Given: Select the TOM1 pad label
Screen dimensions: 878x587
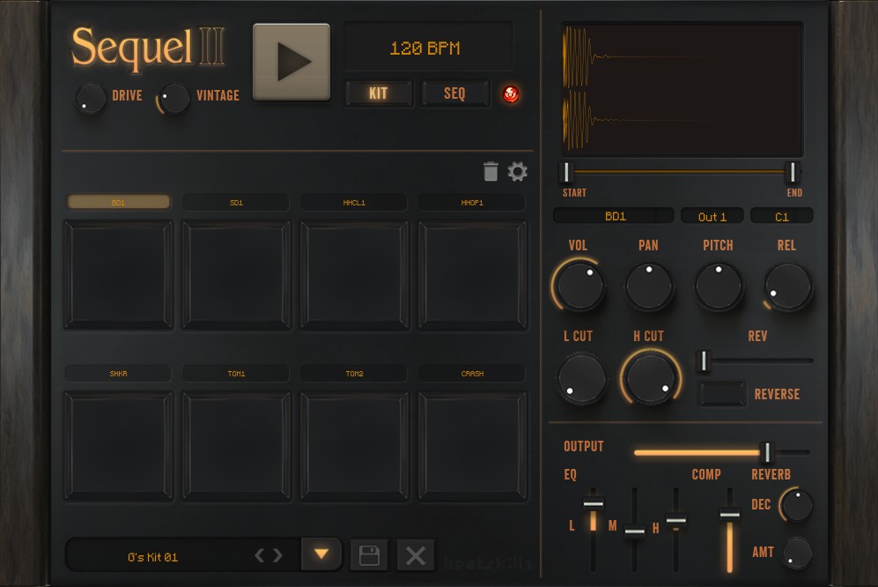Looking at the screenshot, I should pos(236,374).
